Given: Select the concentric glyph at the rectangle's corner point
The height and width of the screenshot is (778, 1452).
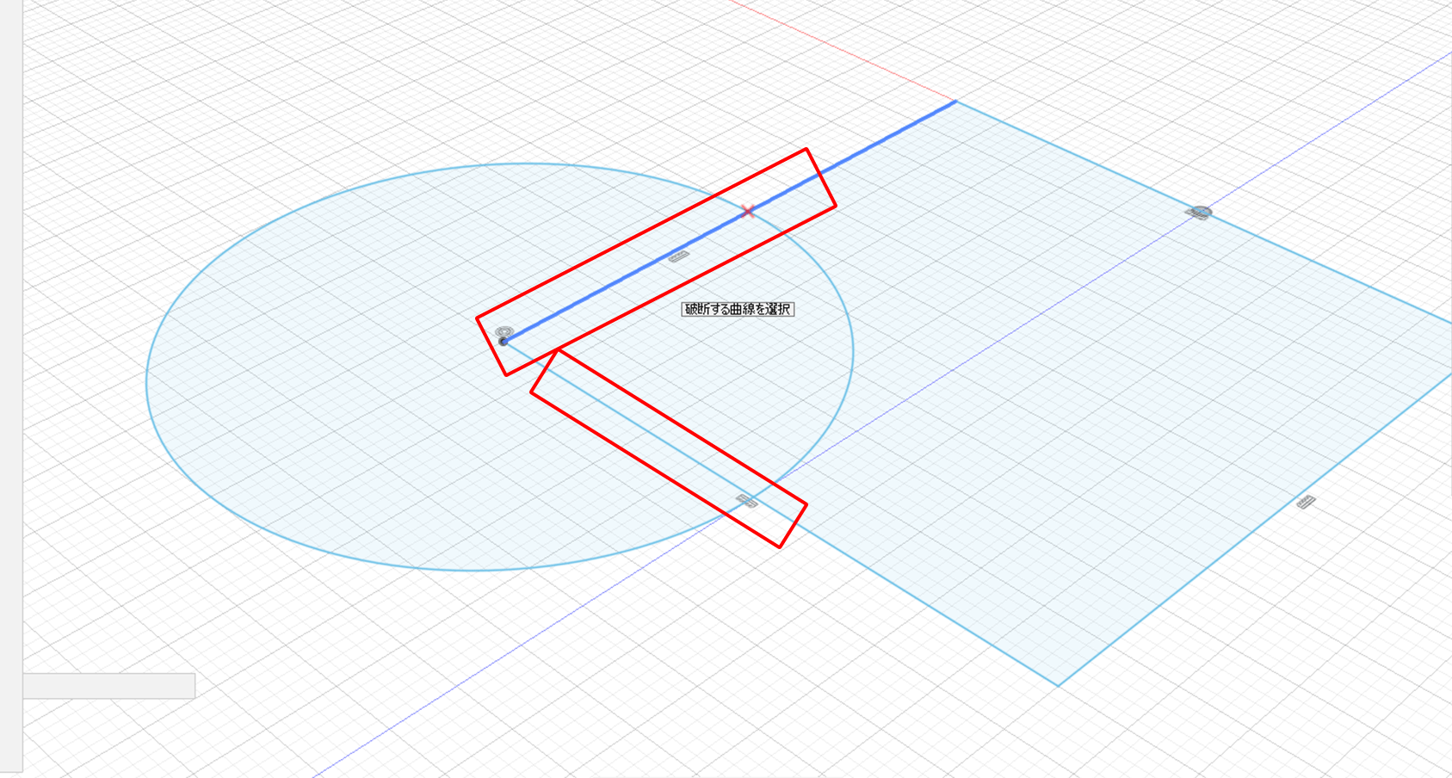Looking at the screenshot, I should 504,331.
